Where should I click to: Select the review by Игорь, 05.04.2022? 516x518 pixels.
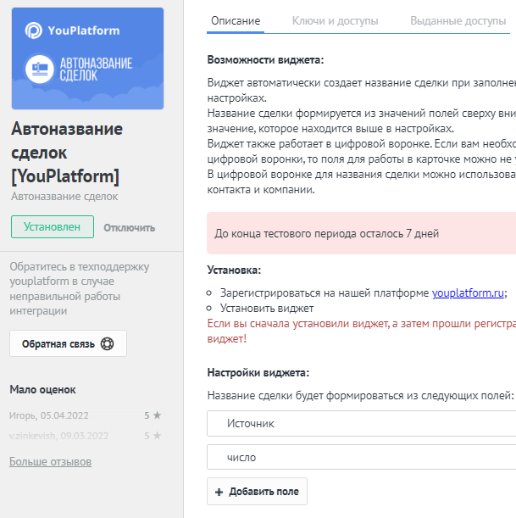(86, 415)
